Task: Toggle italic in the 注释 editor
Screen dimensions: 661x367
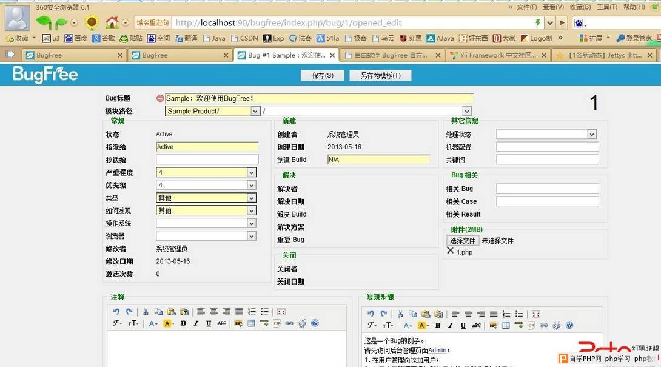Action: (196, 323)
